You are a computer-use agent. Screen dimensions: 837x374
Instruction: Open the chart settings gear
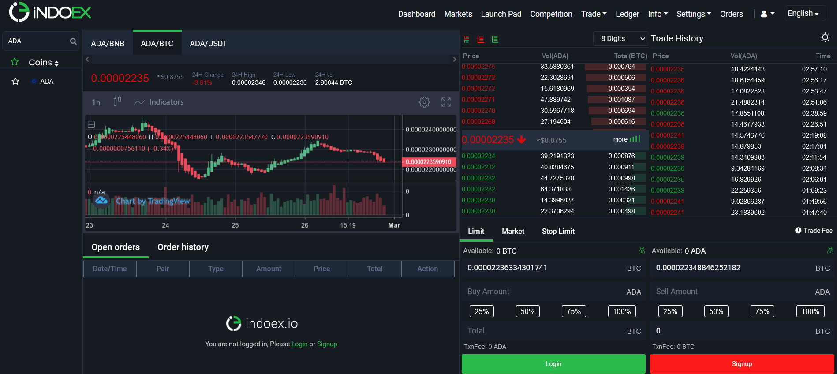click(x=424, y=102)
